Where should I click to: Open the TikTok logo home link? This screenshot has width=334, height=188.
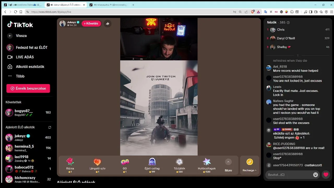20,25
